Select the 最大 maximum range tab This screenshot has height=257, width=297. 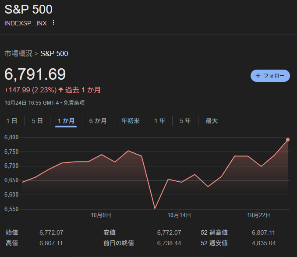[x=212, y=121]
